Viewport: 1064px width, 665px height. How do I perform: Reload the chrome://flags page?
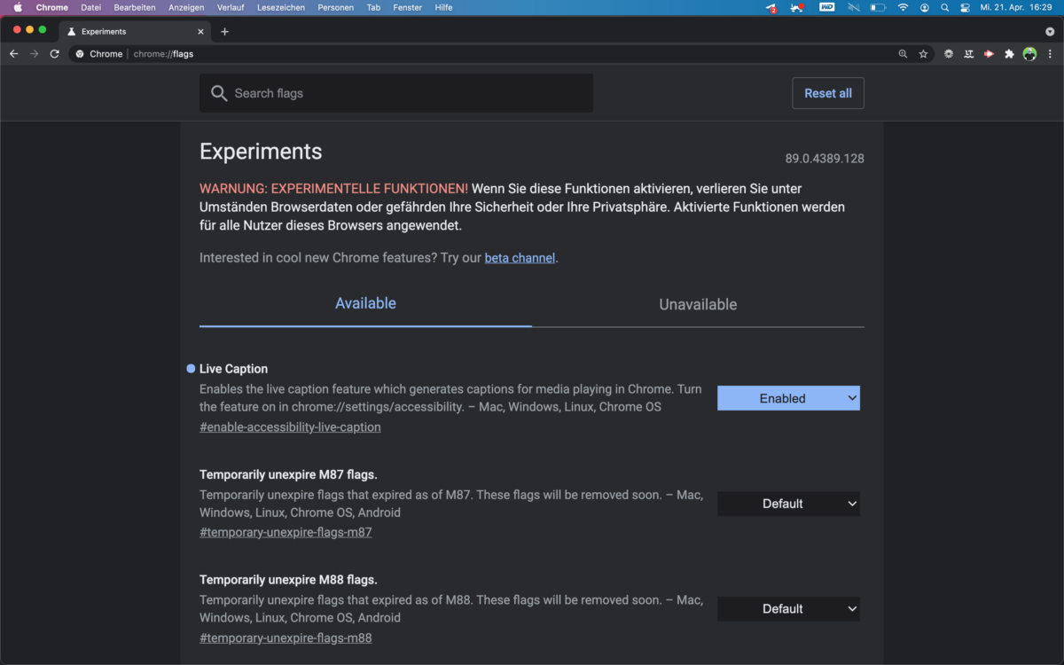pos(54,54)
